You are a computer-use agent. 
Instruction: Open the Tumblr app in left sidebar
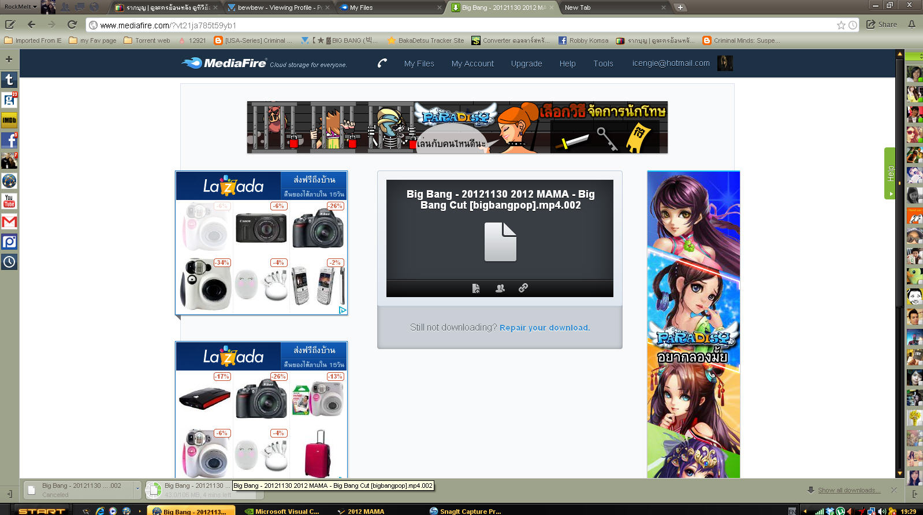(x=9, y=79)
